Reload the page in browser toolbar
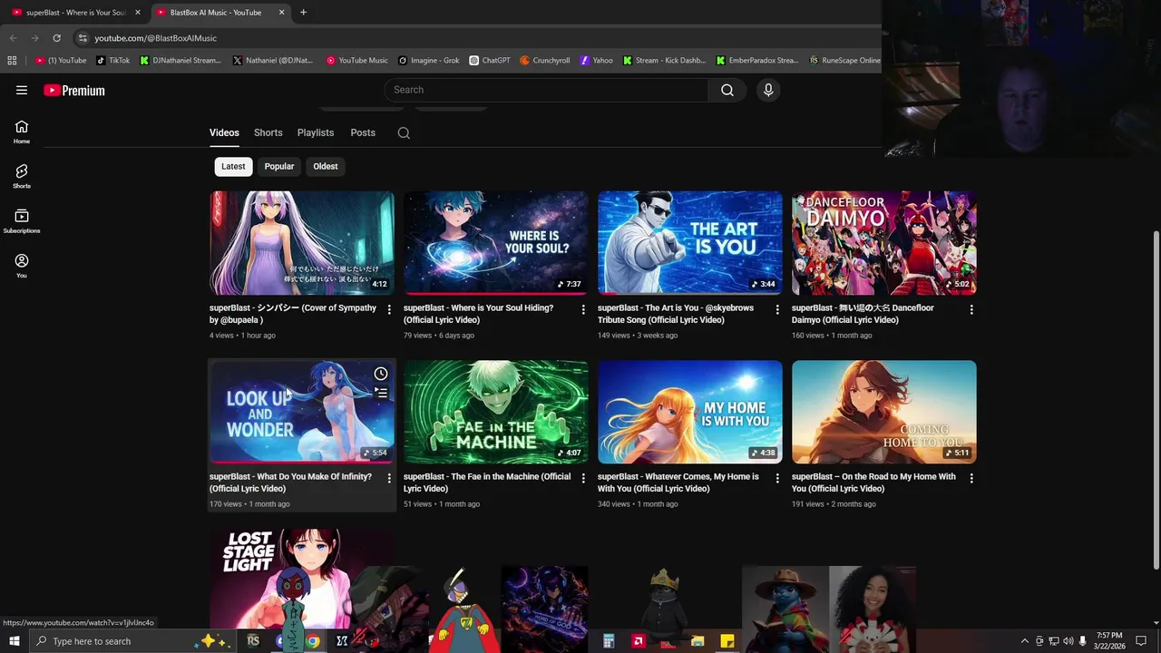 (56, 38)
